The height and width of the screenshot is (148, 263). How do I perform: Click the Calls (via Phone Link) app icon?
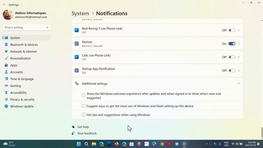(77, 57)
